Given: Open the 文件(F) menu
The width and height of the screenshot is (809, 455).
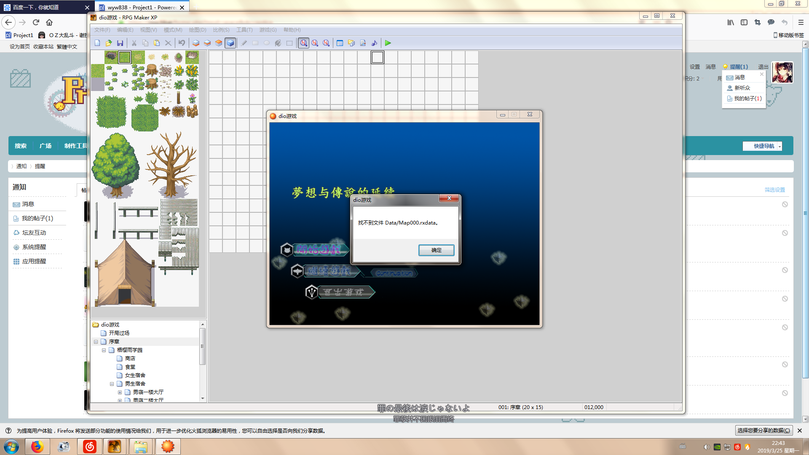Looking at the screenshot, I should 102,30.
